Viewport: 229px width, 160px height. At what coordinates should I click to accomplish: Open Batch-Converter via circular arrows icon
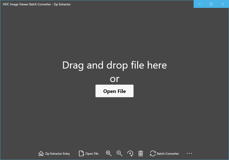[152, 153]
